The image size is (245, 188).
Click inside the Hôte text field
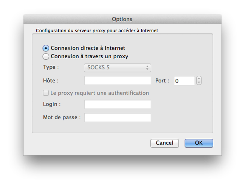pos(118,81)
